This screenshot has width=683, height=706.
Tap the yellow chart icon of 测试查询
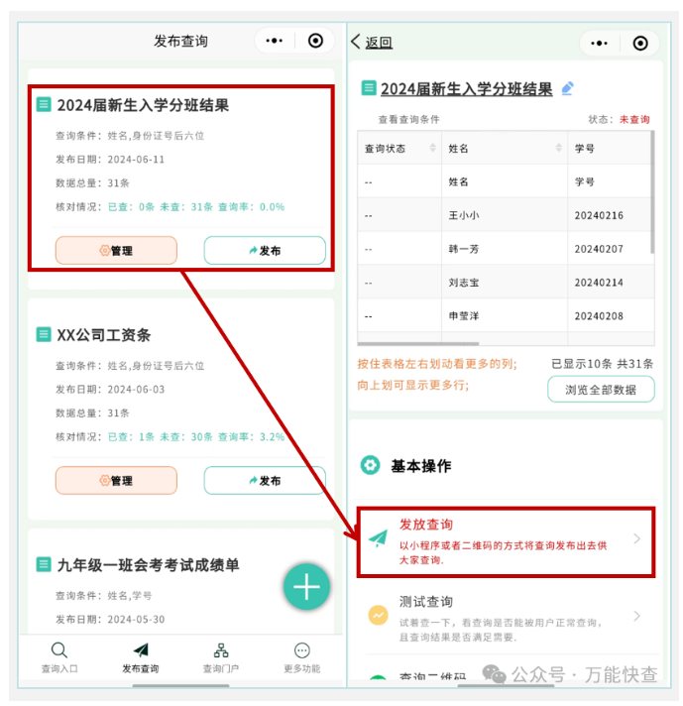(379, 615)
